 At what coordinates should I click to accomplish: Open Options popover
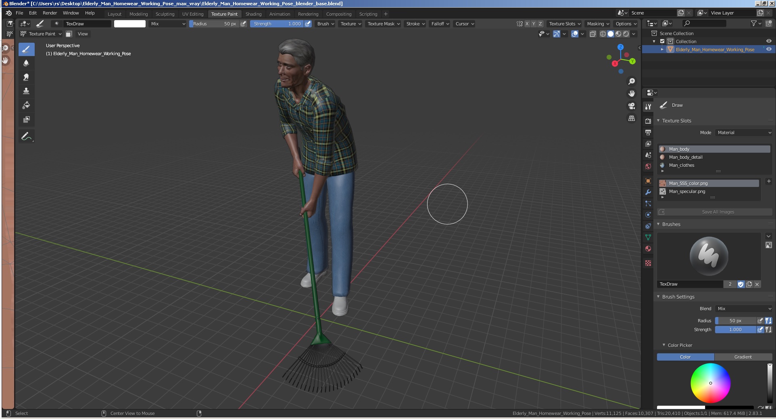(626, 24)
